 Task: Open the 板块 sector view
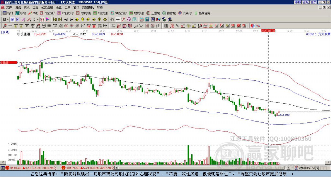coord(20,13)
